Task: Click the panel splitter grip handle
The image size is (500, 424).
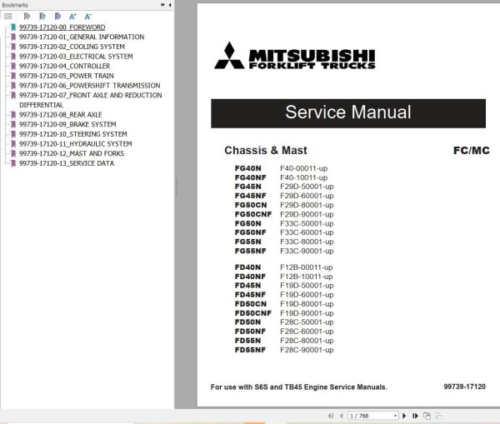Action: coord(176,187)
